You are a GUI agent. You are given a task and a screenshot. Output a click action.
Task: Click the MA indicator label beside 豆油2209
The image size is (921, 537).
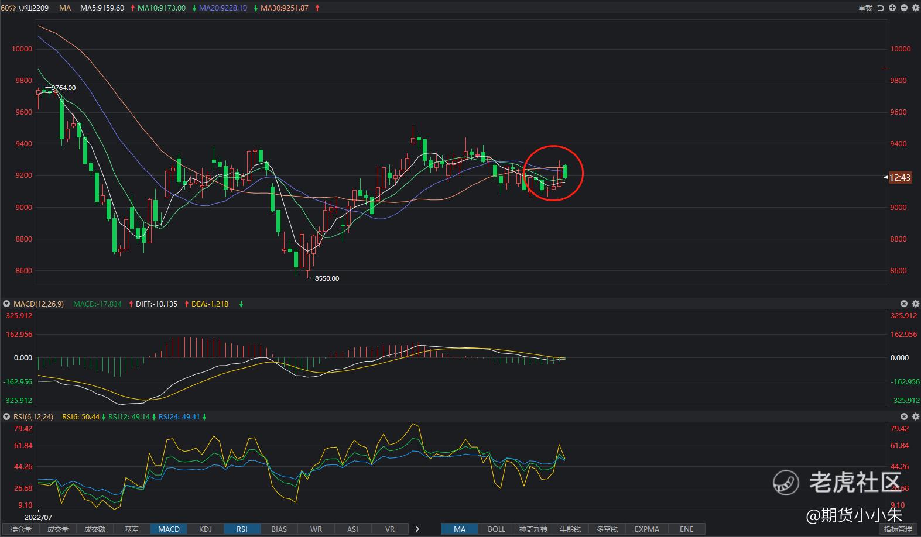(65, 8)
